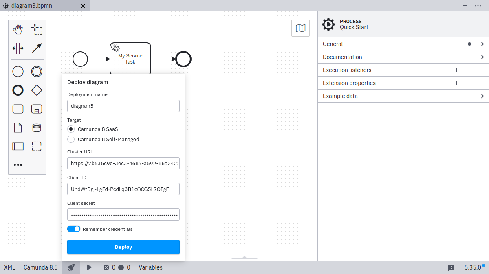This screenshot has width=489, height=274.
Task: Create a start event from the palette
Action: (x=18, y=71)
